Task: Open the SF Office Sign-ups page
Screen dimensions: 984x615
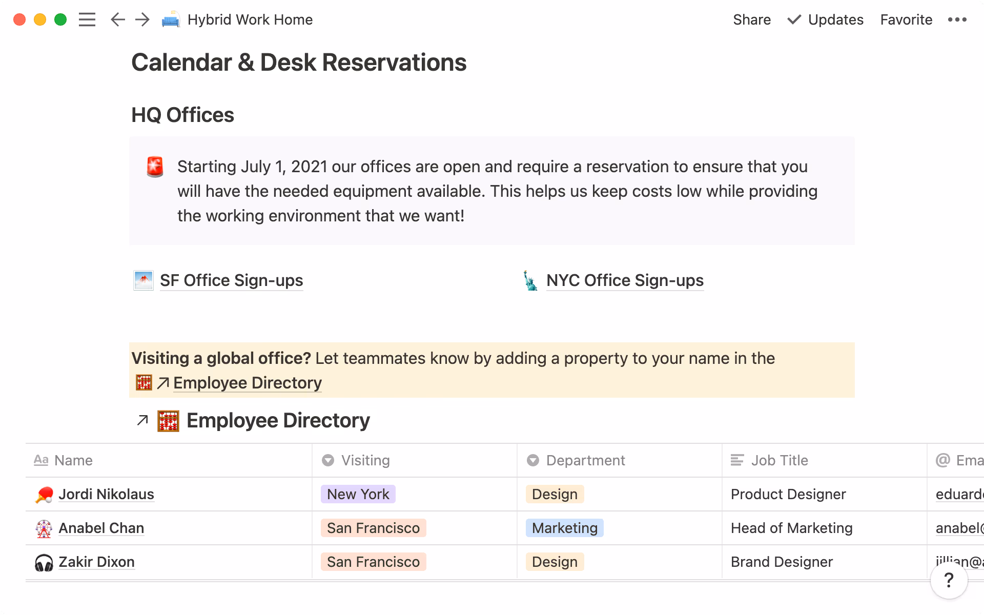Action: tap(231, 280)
